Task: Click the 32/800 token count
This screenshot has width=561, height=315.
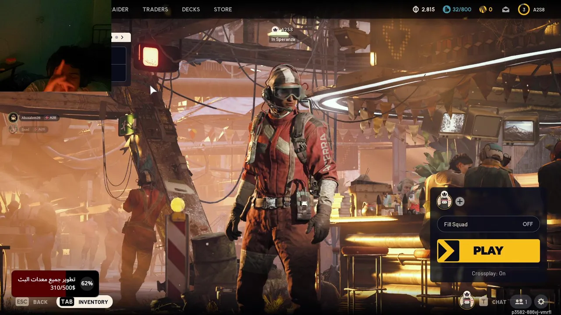Action: pyautogui.click(x=462, y=9)
